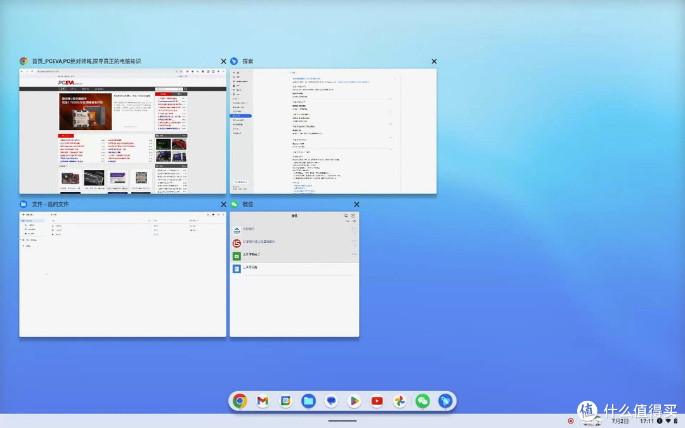Open the Files app from the shelf

point(308,401)
